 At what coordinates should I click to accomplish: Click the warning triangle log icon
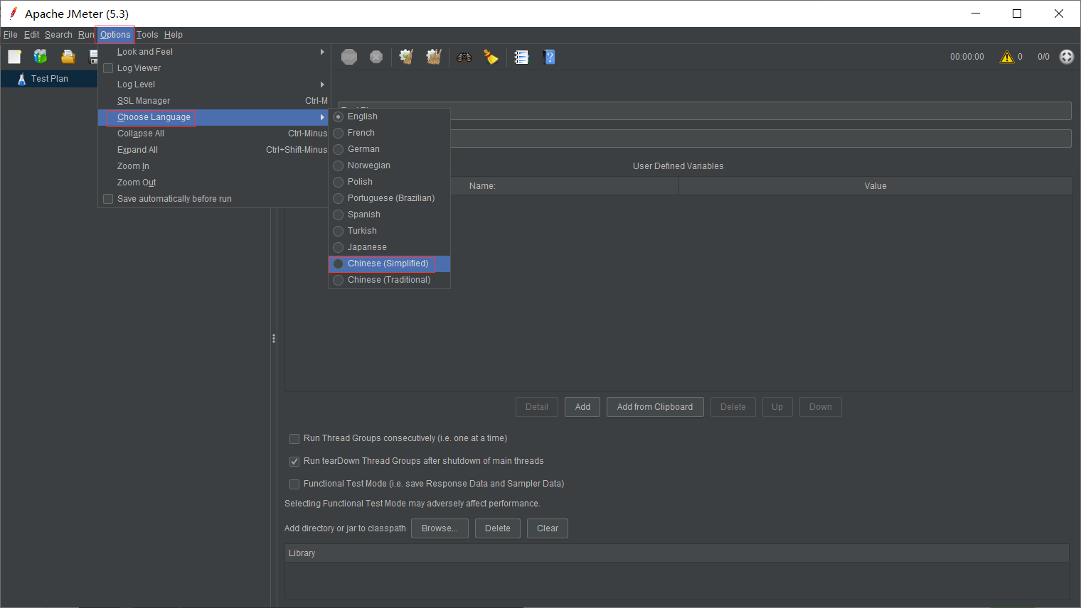click(1007, 57)
